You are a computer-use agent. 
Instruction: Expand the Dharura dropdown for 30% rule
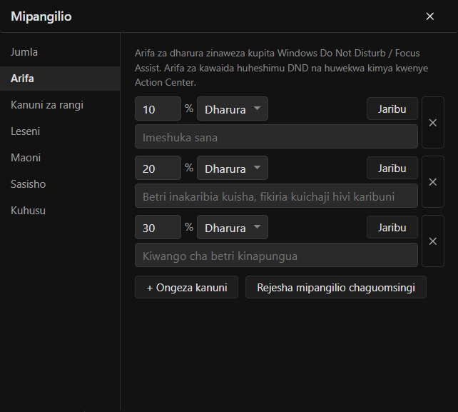[233, 227]
